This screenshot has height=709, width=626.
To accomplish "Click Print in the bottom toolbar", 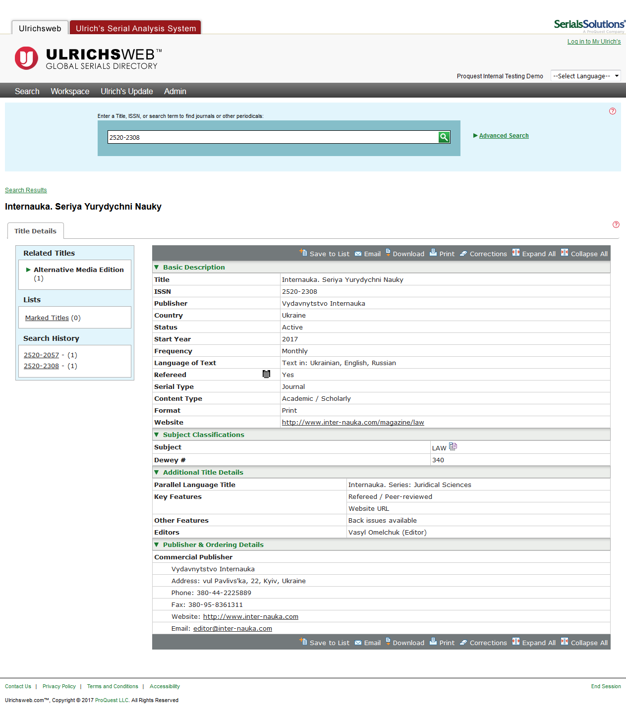I will coord(442,642).
